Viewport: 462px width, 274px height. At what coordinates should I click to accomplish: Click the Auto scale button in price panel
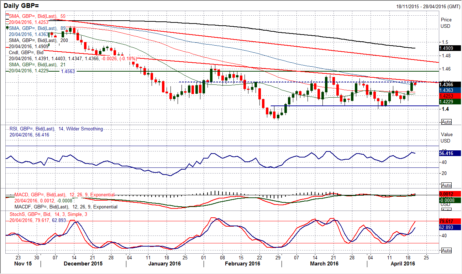click(446, 122)
